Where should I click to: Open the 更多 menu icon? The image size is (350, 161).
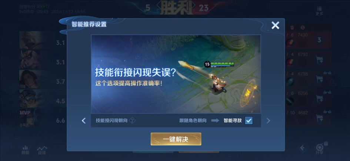pyautogui.click(x=319, y=11)
